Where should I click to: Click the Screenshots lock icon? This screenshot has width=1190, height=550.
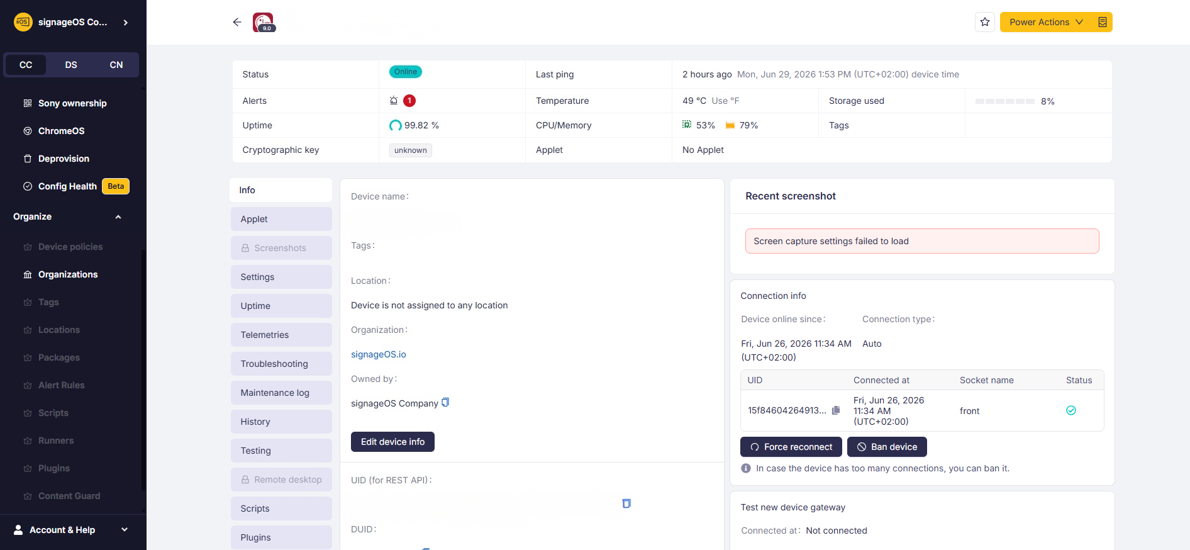coord(245,248)
